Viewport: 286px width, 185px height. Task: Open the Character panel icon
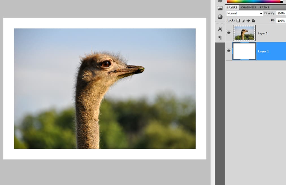220,29
